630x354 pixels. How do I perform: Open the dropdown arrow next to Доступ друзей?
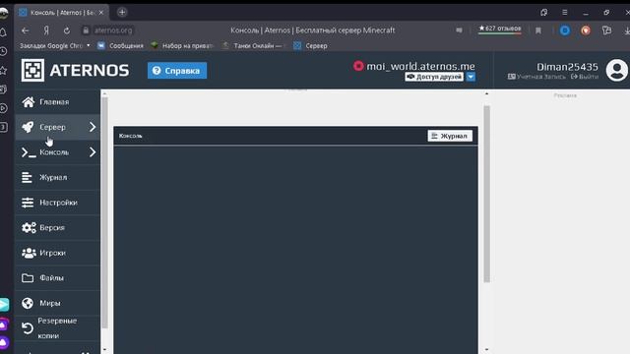point(471,77)
